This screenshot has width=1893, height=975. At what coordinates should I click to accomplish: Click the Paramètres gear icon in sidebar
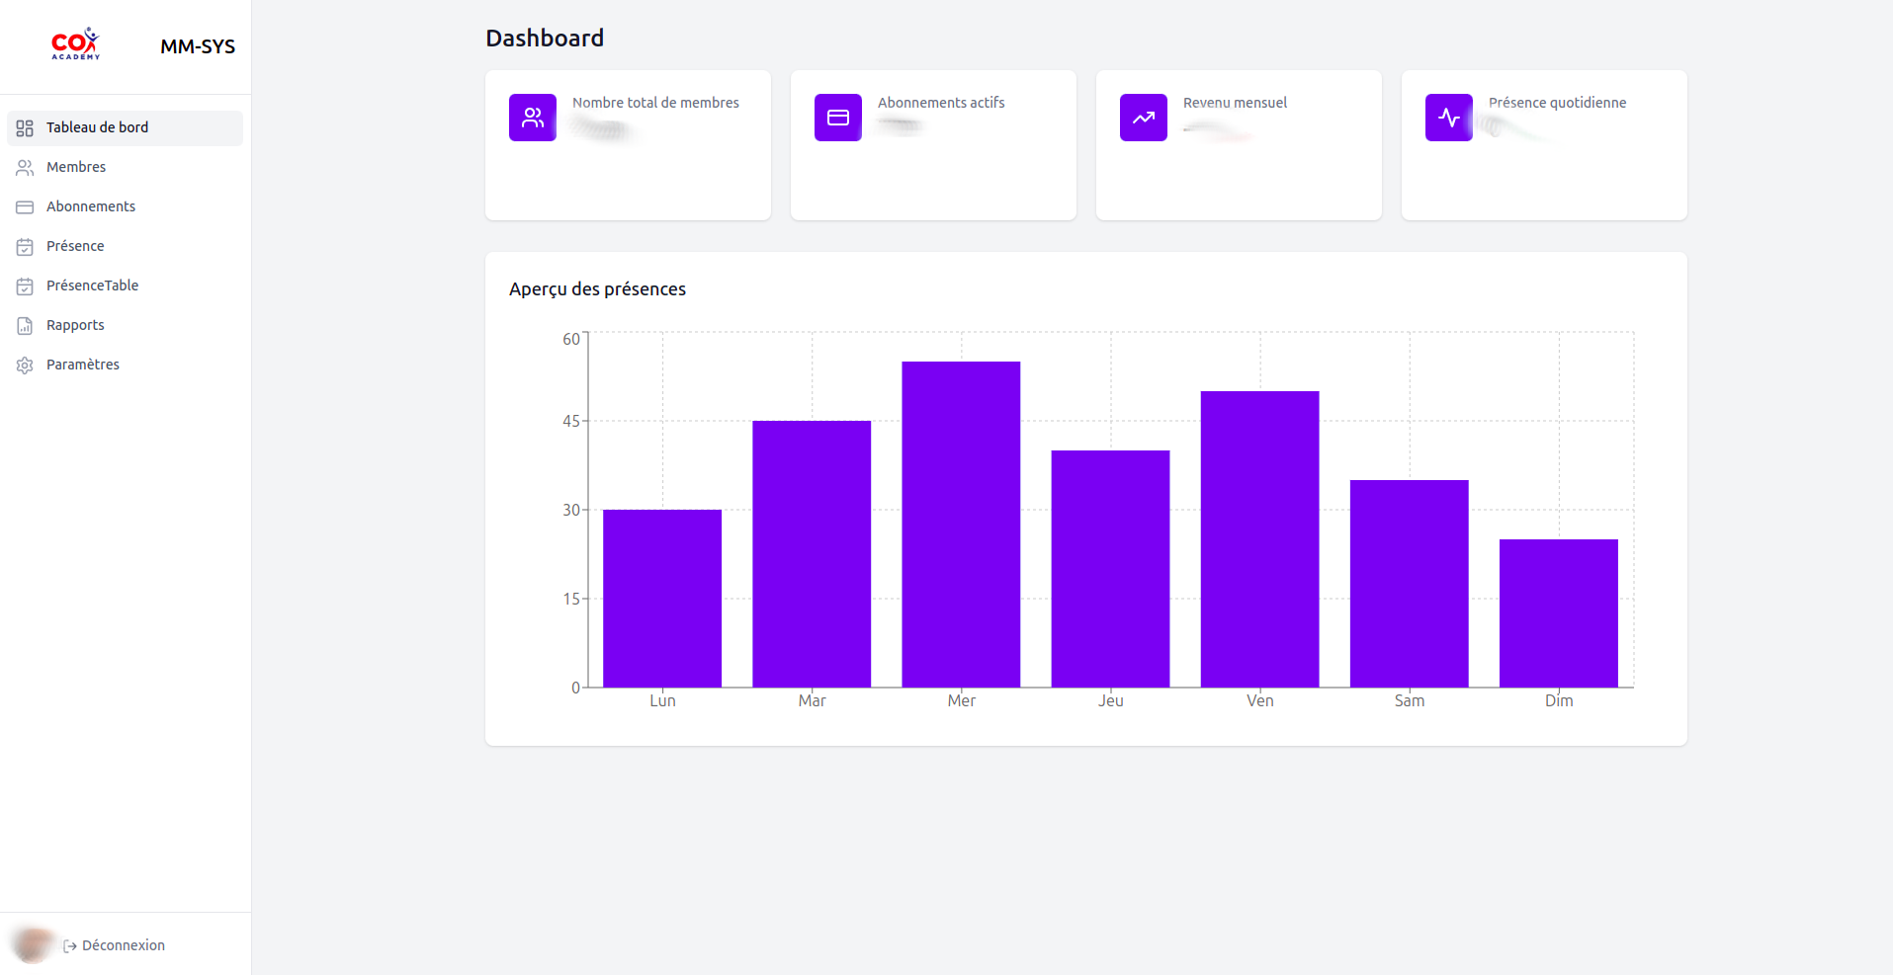tap(25, 366)
